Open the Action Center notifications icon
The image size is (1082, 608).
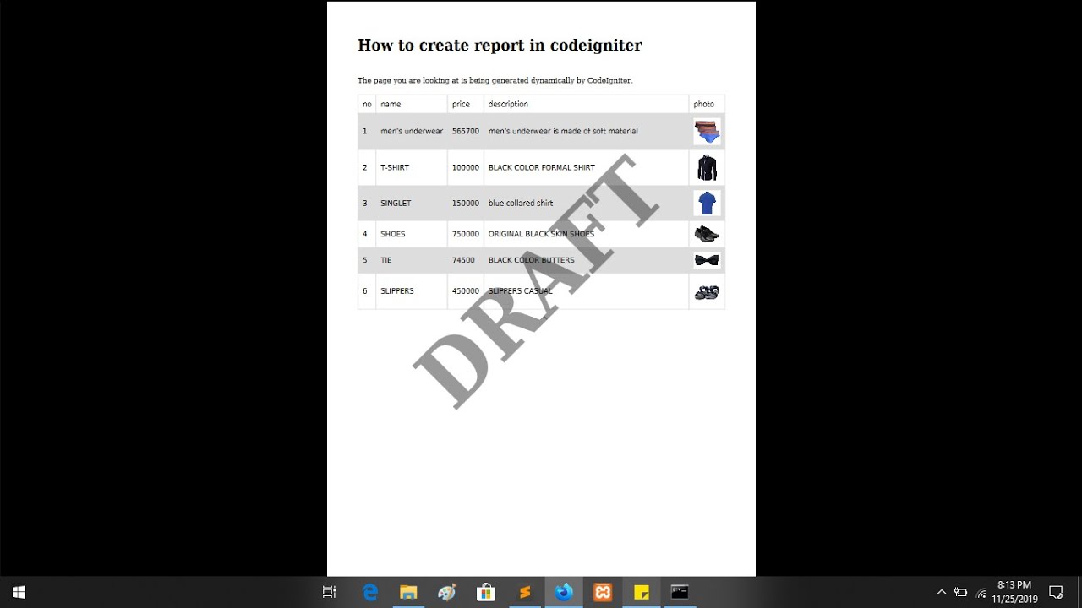[x=1056, y=592]
